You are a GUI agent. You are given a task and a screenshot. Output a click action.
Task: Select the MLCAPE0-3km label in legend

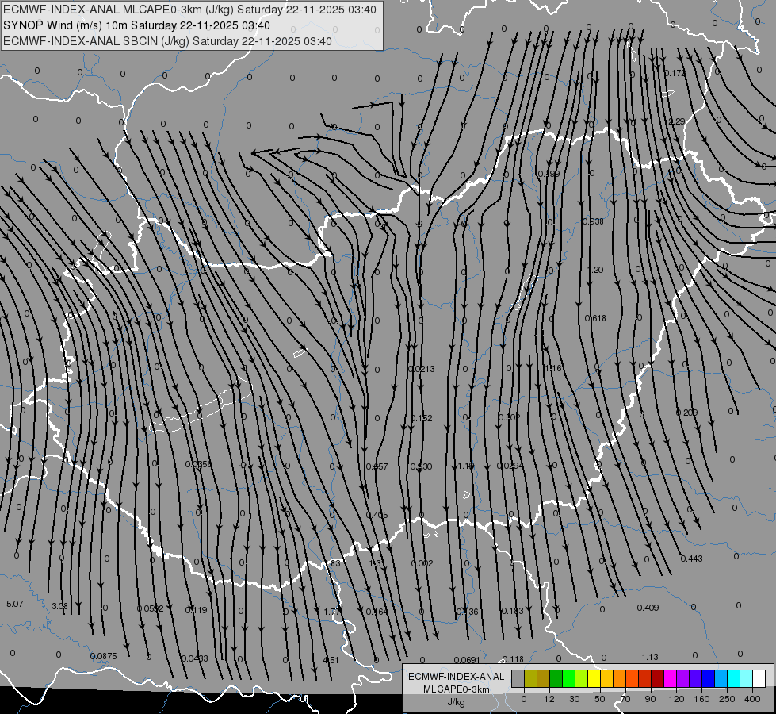(457, 689)
